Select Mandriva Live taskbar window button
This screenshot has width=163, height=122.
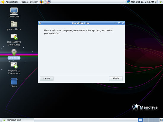pos(18,120)
